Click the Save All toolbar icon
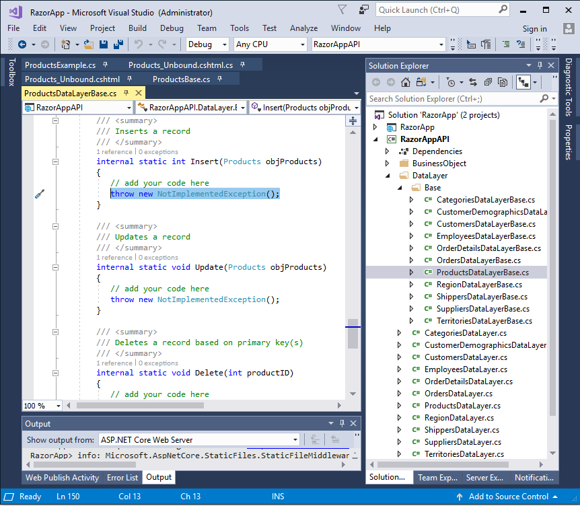Viewport: 580px width, 506px height. [x=118, y=45]
